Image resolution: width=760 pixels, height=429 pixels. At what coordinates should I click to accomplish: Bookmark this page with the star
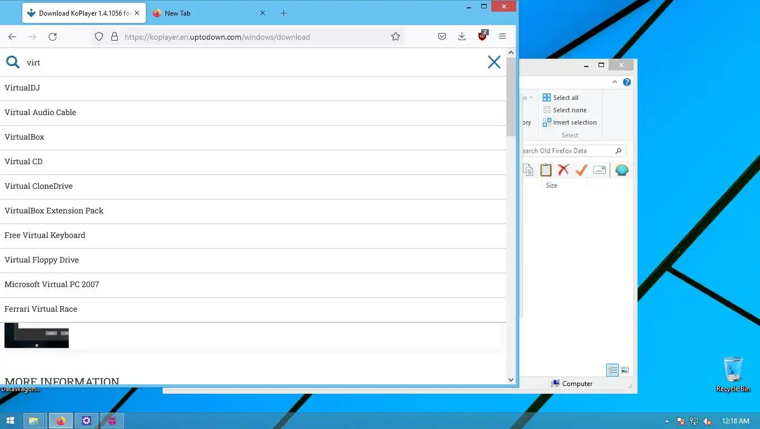(x=396, y=36)
